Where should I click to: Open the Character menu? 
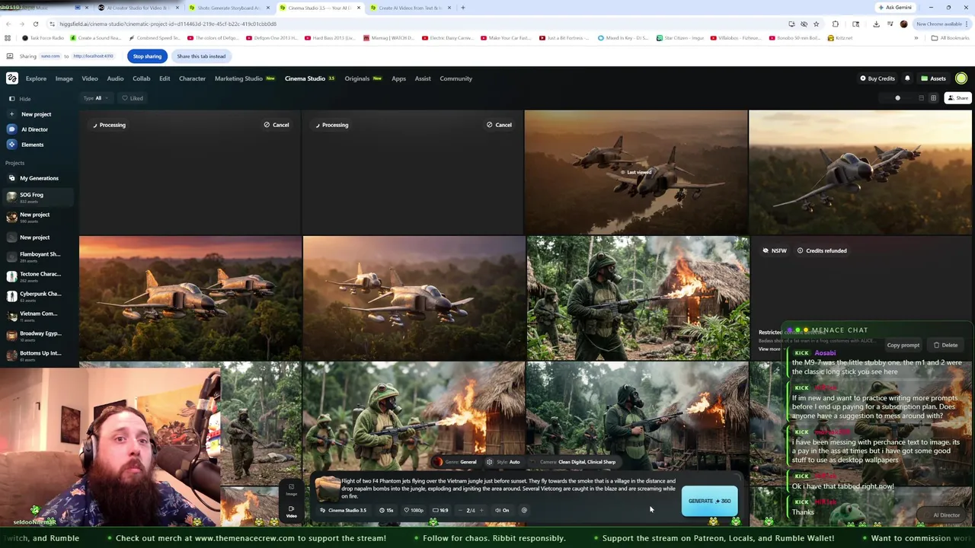(192, 78)
